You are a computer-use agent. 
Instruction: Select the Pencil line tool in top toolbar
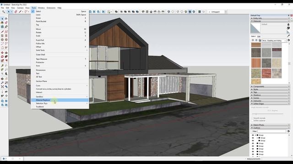[20, 12]
